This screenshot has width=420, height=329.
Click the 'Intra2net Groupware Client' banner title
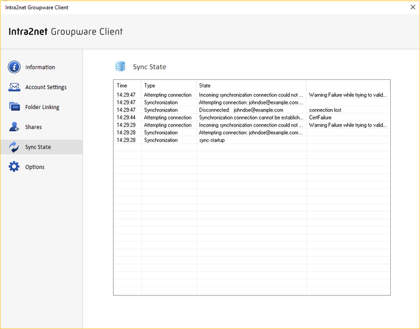(65, 32)
